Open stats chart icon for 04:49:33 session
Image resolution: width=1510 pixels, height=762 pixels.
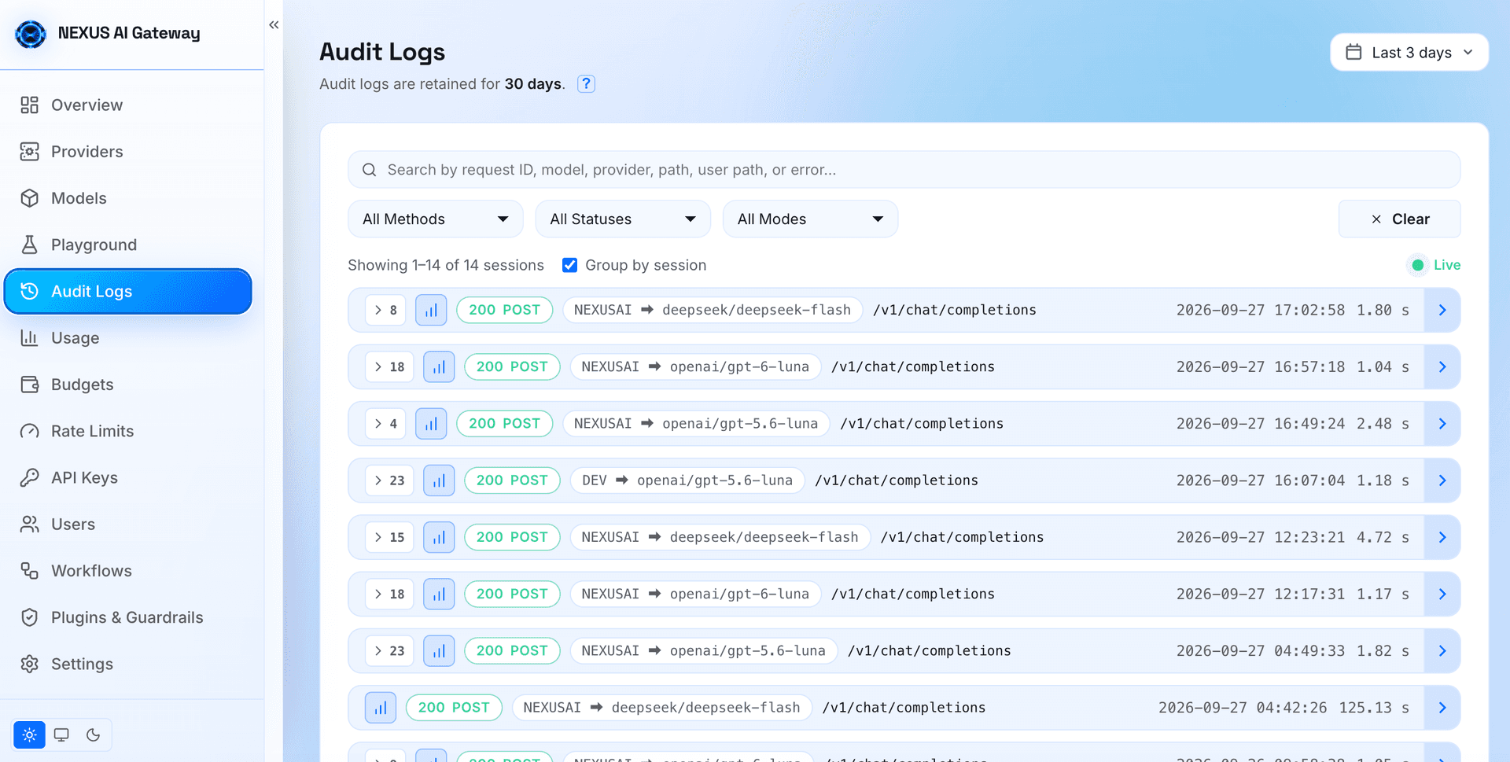(439, 650)
